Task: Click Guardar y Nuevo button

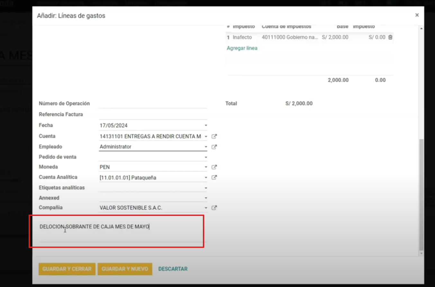Action: (x=125, y=269)
